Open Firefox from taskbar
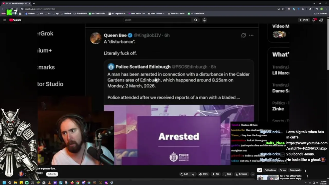This screenshot has width=329, height=185. 72,183
